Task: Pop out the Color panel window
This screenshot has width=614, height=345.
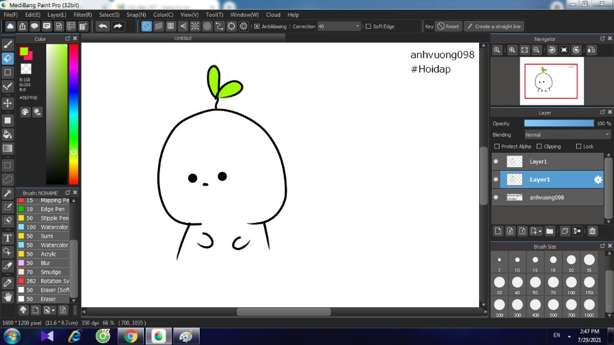Action: 68,38
